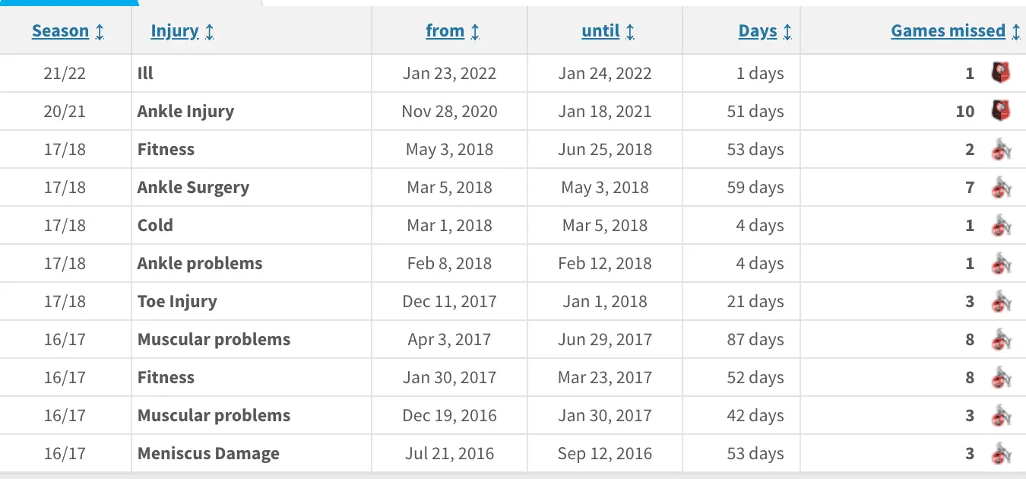The image size is (1026, 479).
Task: Sort the table by Injury column
Action: 174,31
